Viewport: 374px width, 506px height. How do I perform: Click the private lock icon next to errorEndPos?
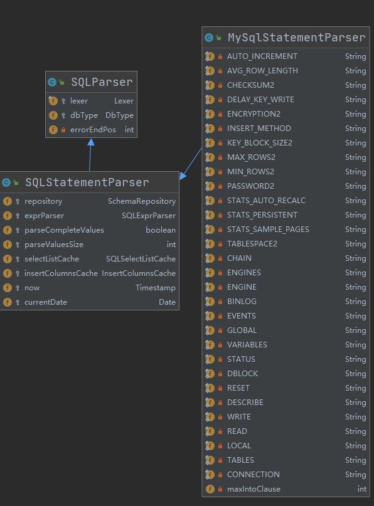(x=63, y=130)
